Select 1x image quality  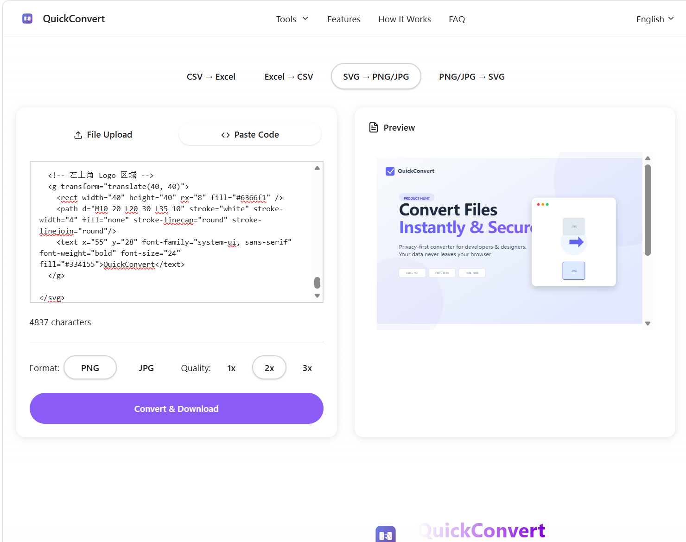coord(231,367)
